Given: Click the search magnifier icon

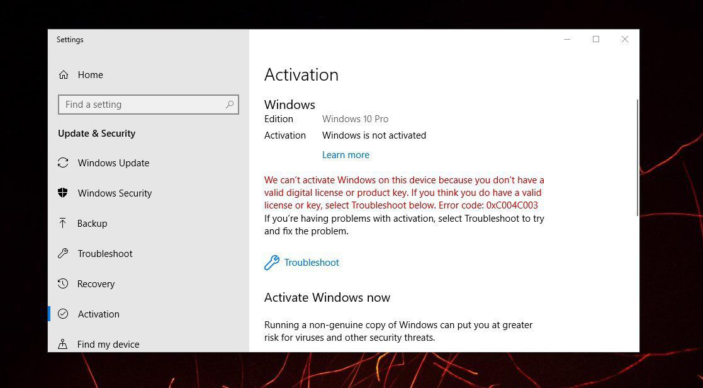Looking at the screenshot, I should pos(230,105).
